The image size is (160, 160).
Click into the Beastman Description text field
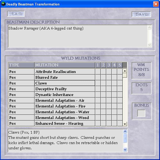(x=78, y=36)
